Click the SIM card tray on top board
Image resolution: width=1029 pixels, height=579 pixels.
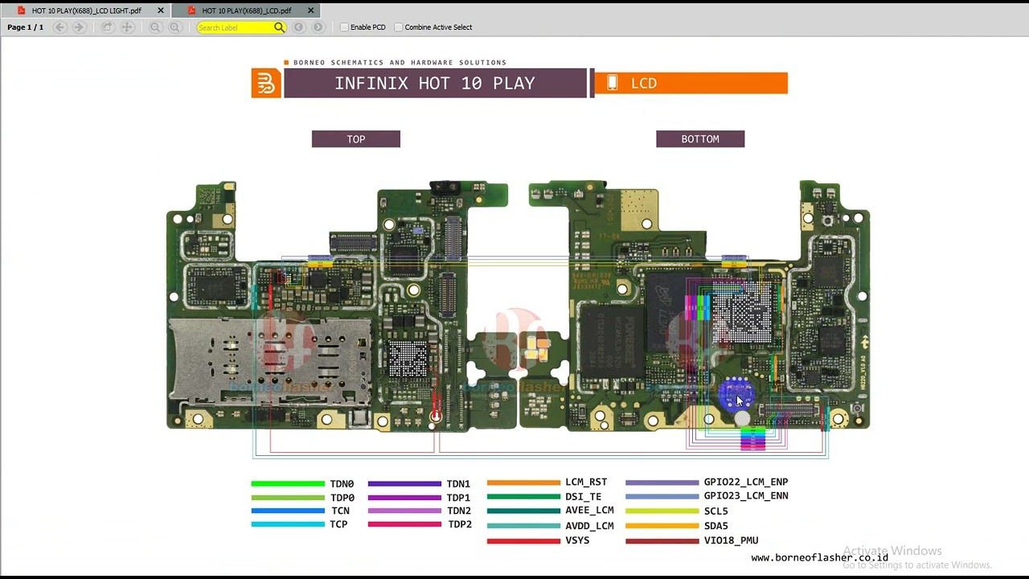tap(270, 360)
